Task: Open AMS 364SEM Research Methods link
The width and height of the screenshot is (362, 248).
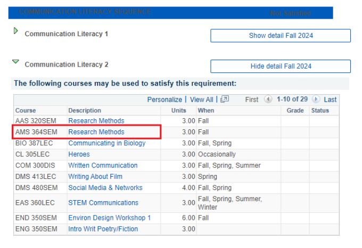Action: tap(96, 132)
